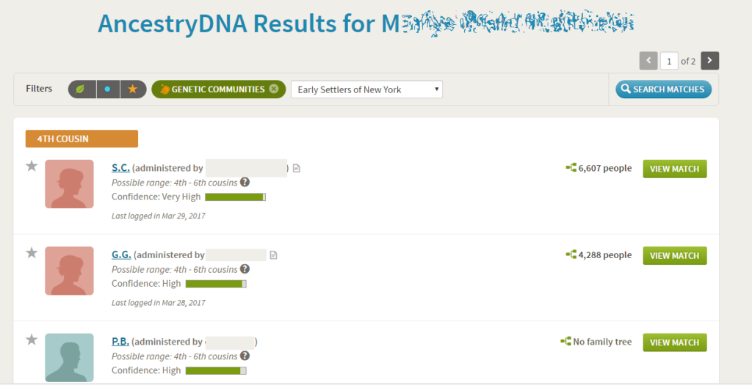
Task: Open the note icon beside S.C.
Action: pos(297,169)
